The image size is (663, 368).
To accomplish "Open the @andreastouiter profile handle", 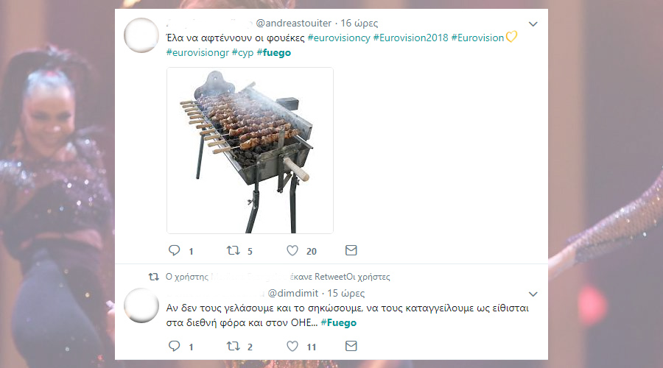I will point(293,23).
